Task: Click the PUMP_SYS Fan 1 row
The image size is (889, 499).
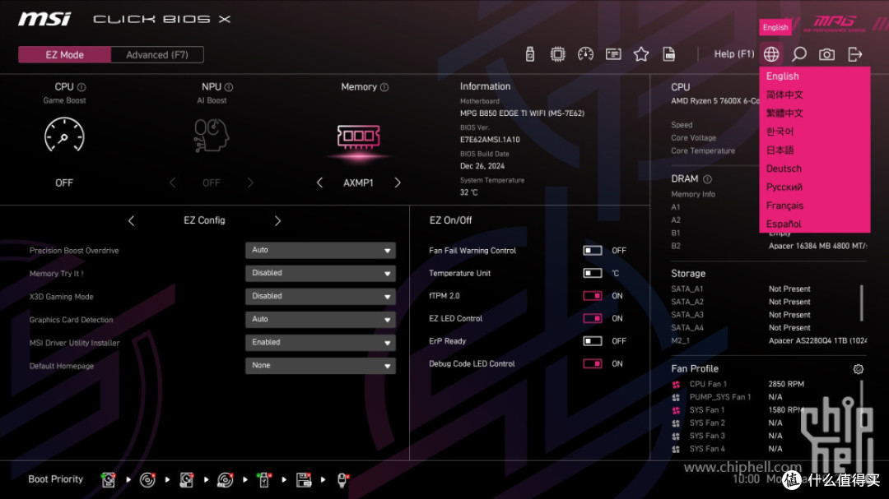Action: [728, 397]
